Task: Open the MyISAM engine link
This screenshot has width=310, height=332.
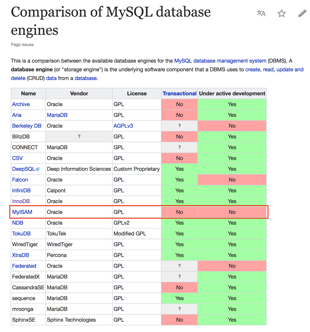Action: 22,212
